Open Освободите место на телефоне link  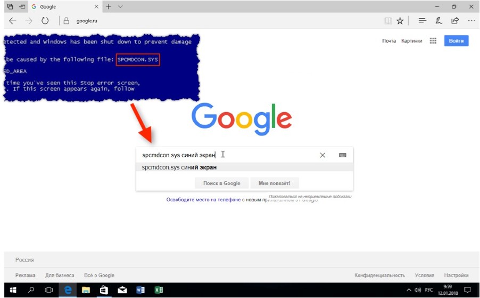tap(203, 200)
